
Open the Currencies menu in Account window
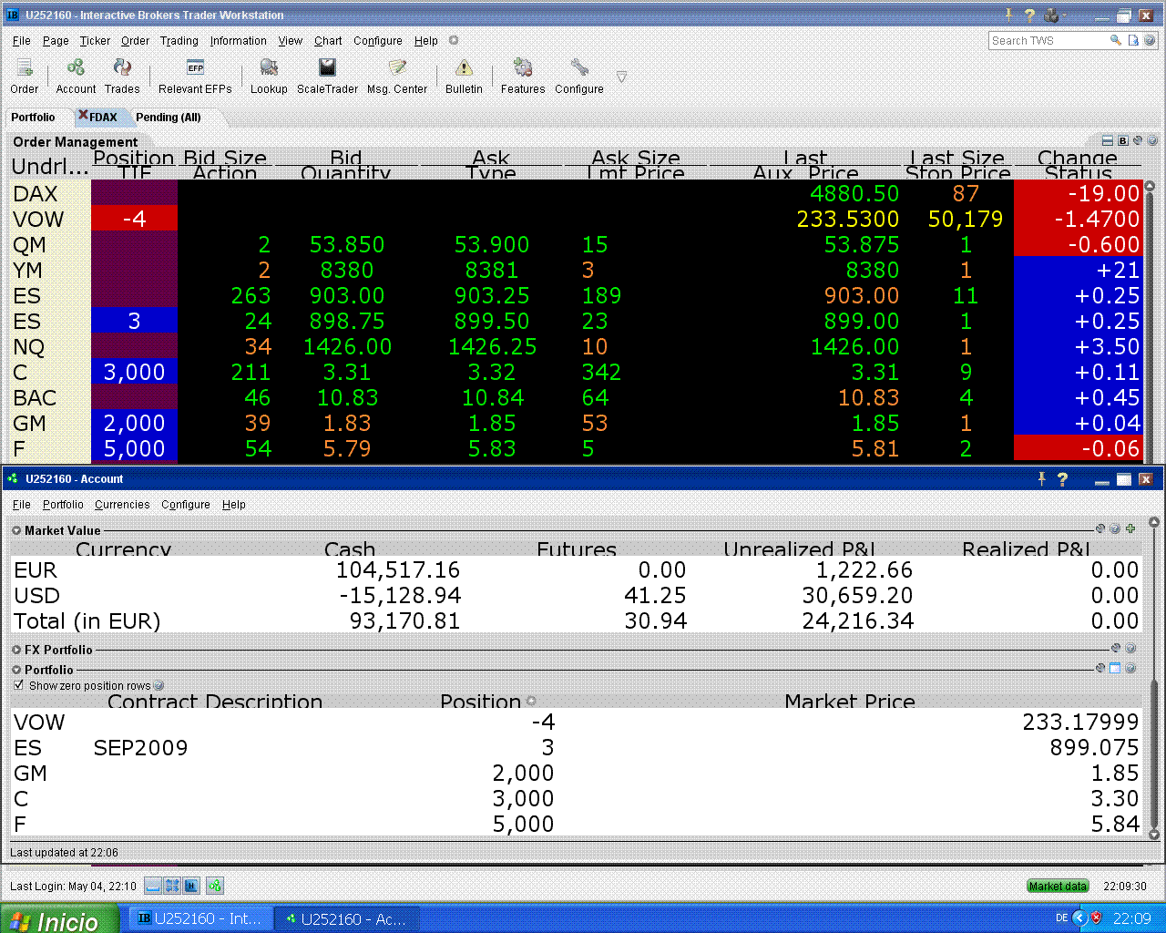(122, 505)
